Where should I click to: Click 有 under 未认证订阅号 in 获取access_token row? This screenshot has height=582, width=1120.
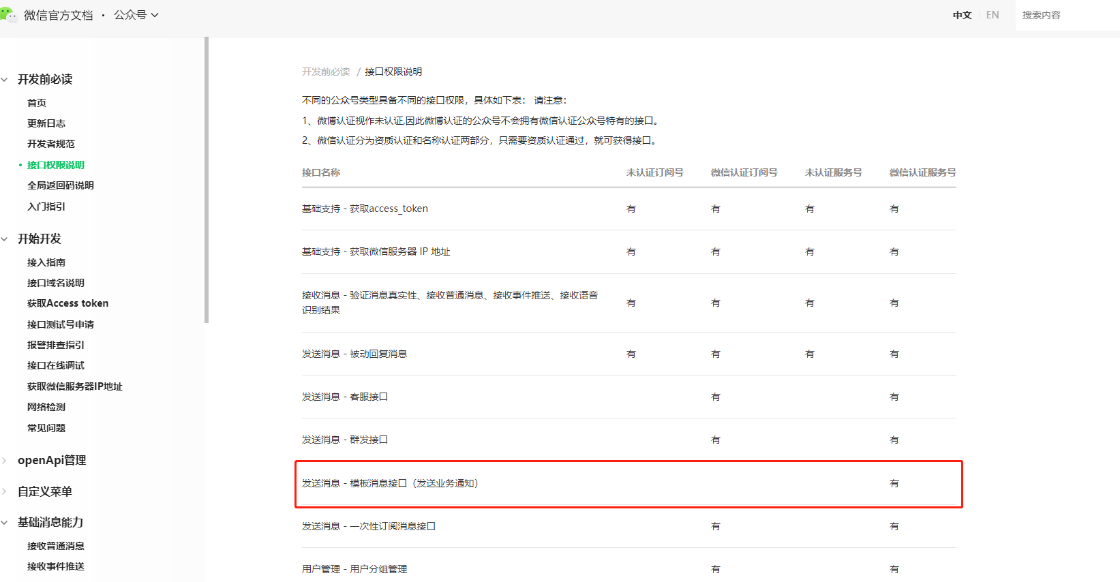point(631,209)
